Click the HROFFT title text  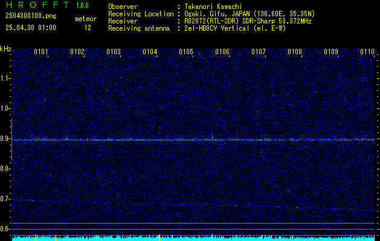(x=37, y=5)
